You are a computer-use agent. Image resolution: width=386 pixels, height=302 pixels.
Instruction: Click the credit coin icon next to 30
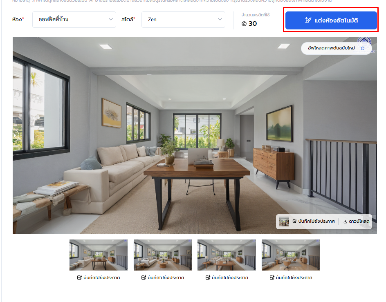pyautogui.click(x=244, y=24)
